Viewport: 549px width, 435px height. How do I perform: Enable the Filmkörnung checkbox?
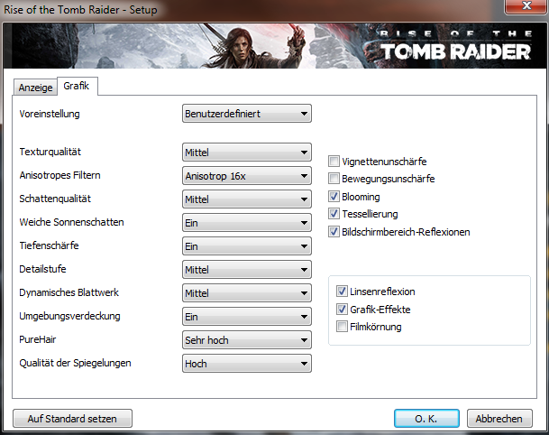(x=342, y=327)
